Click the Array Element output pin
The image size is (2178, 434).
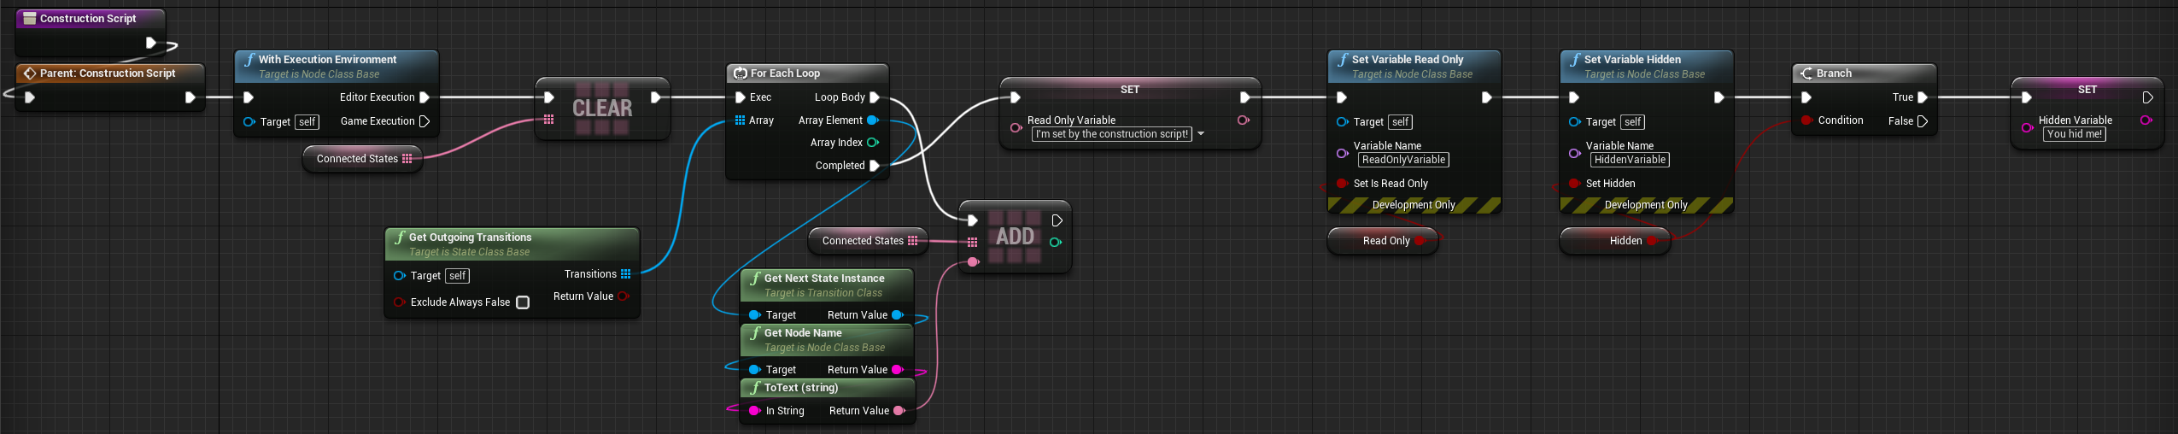873,120
